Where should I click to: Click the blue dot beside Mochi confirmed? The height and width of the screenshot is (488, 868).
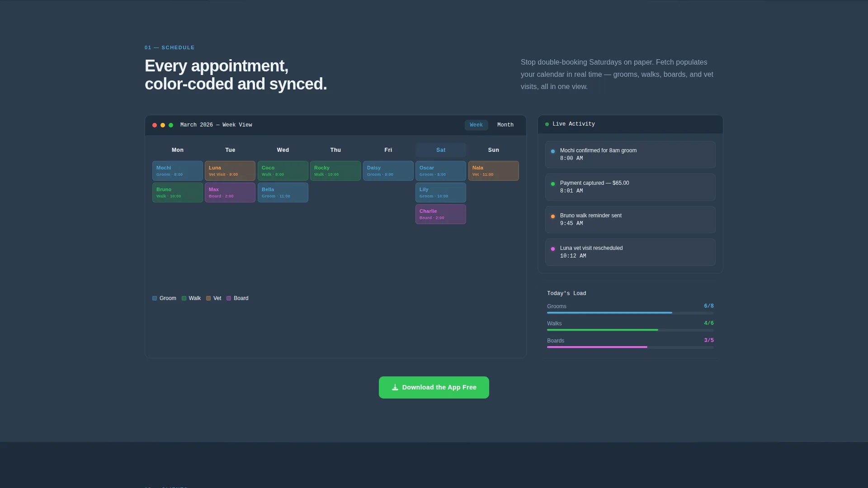(x=553, y=151)
